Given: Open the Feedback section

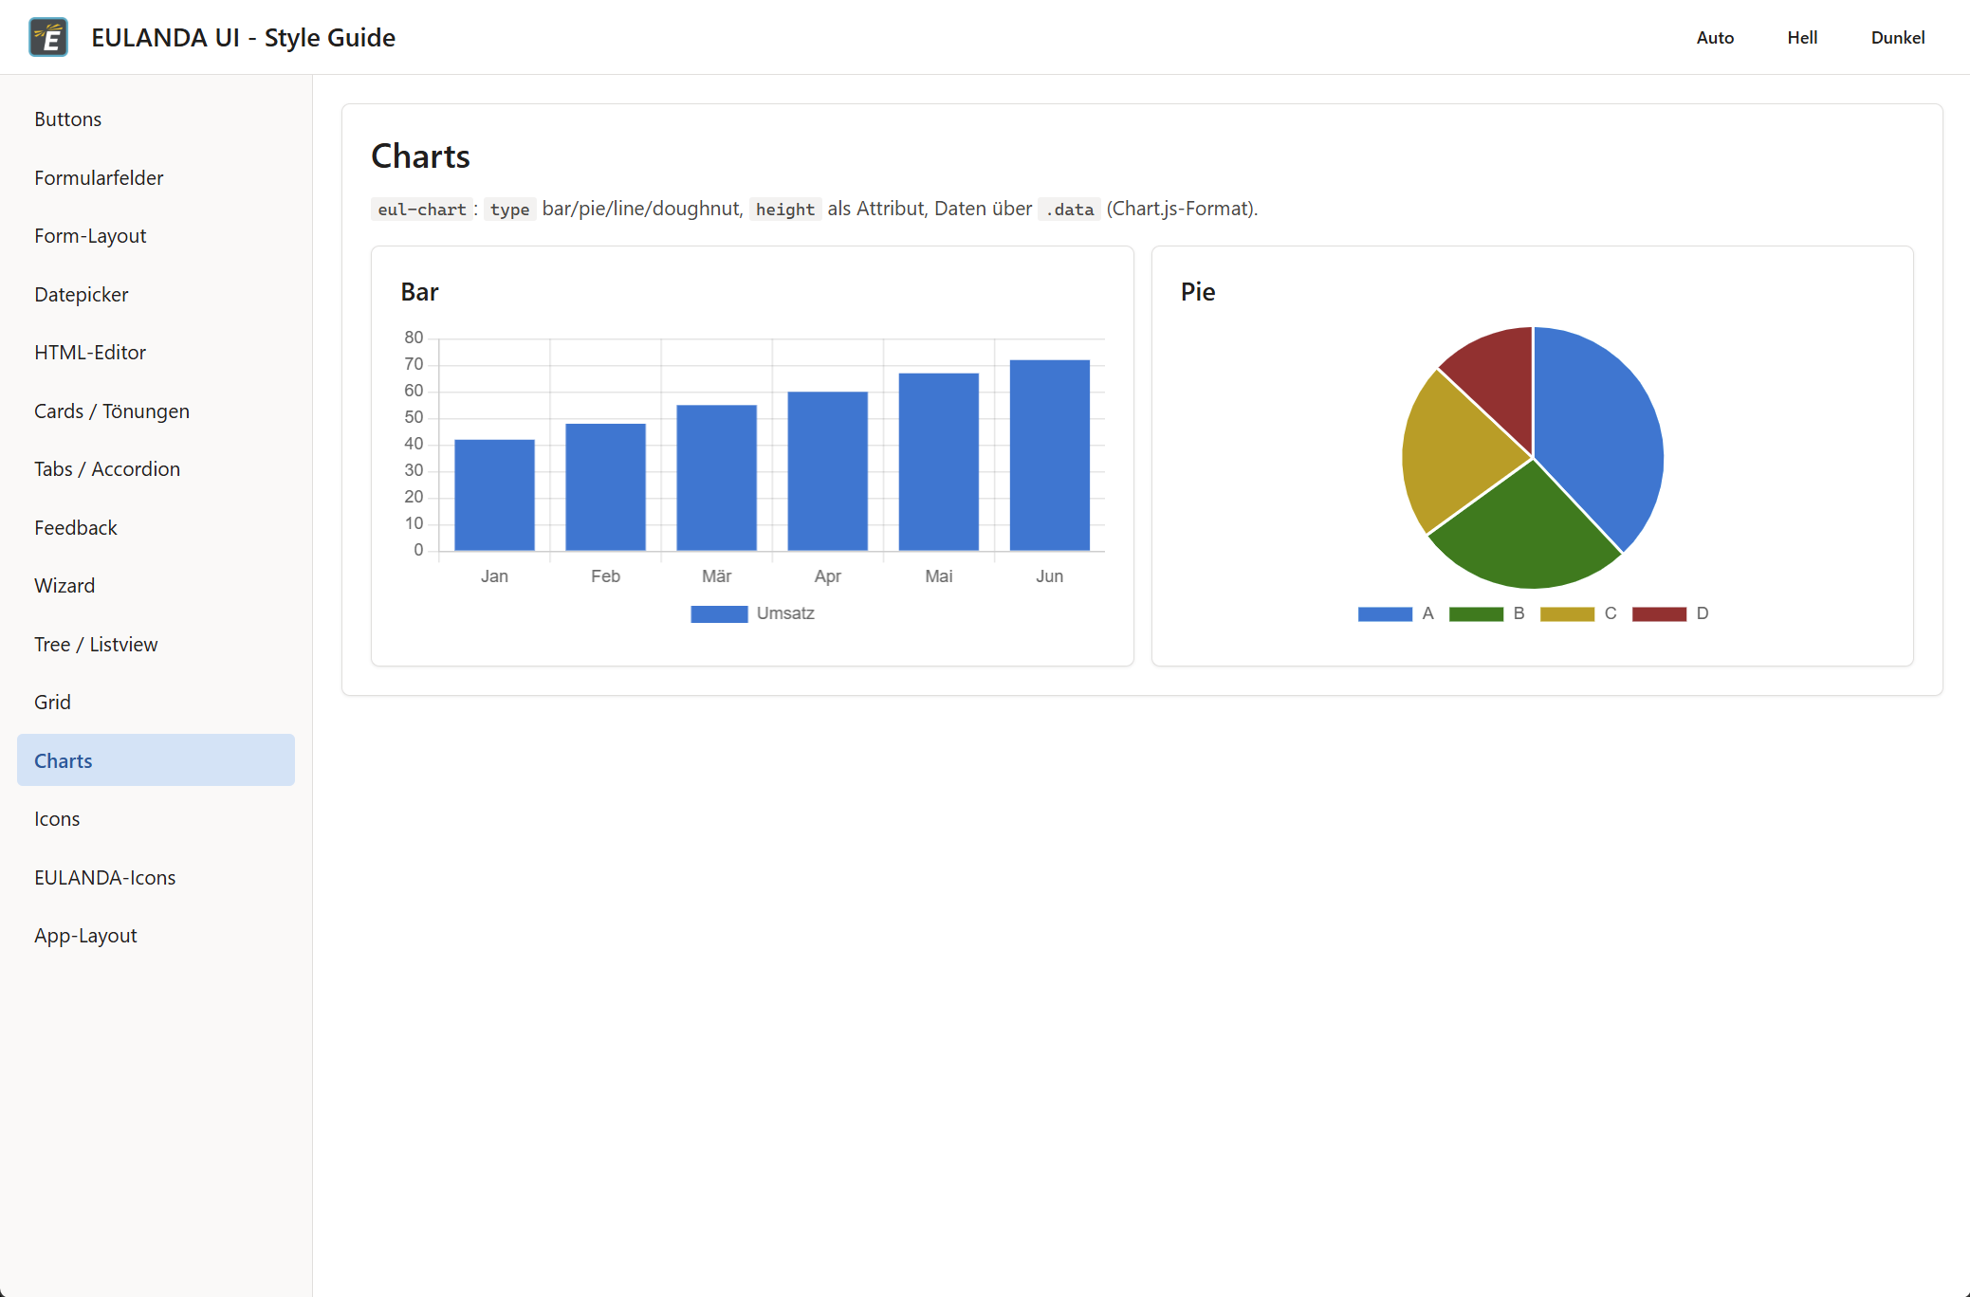Looking at the screenshot, I should tap(156, 528).
